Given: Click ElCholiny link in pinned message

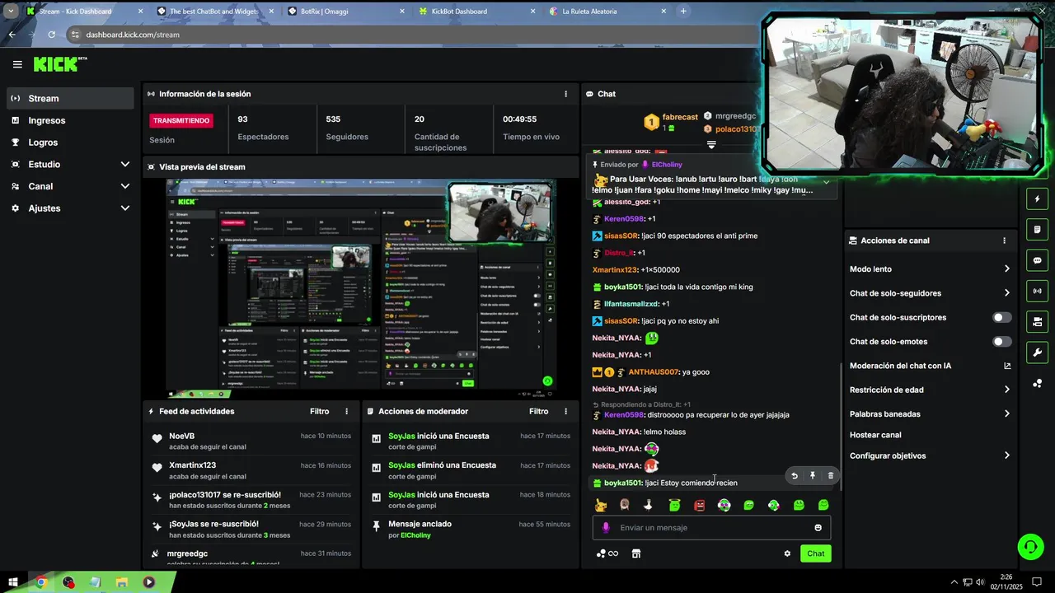Looking at the screenshot, I should (667, 165).
